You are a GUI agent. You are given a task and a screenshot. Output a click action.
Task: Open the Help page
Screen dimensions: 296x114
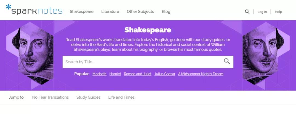tap(278, 12)
